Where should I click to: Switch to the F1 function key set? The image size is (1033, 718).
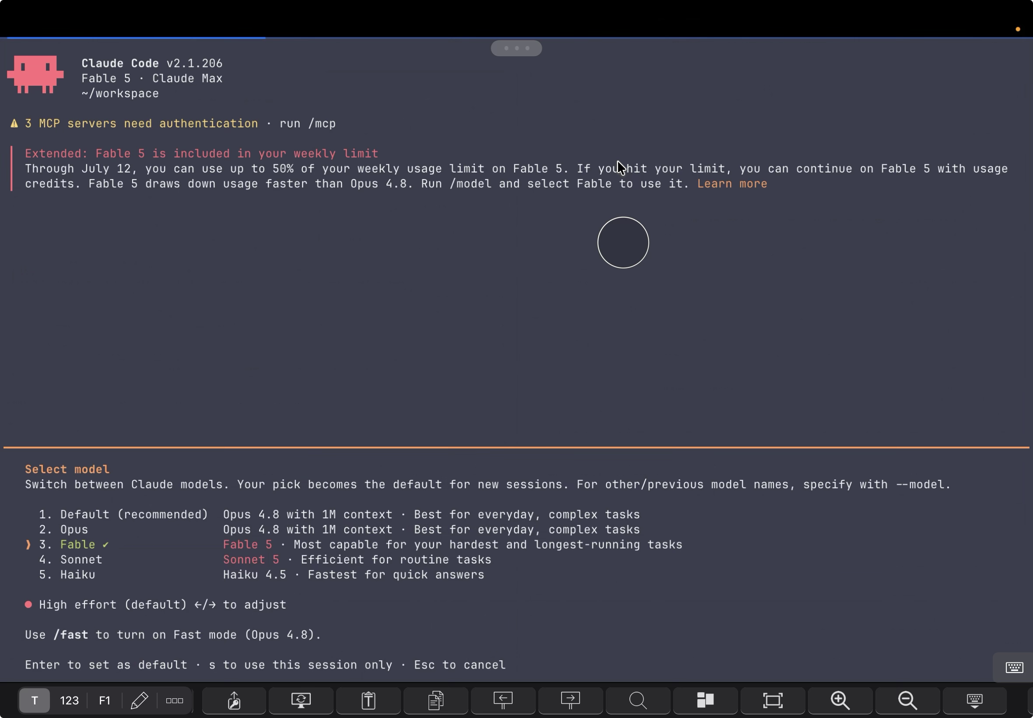[x=104, y=700]
